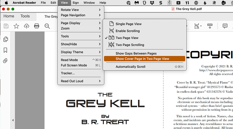
Task: Click the flame icon in menu bar
Action: (205, 3)
